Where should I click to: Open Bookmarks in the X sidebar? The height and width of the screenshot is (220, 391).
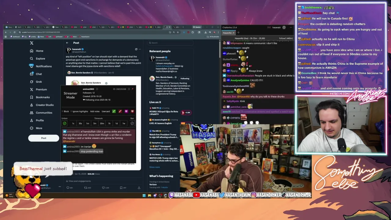[39, 97]
